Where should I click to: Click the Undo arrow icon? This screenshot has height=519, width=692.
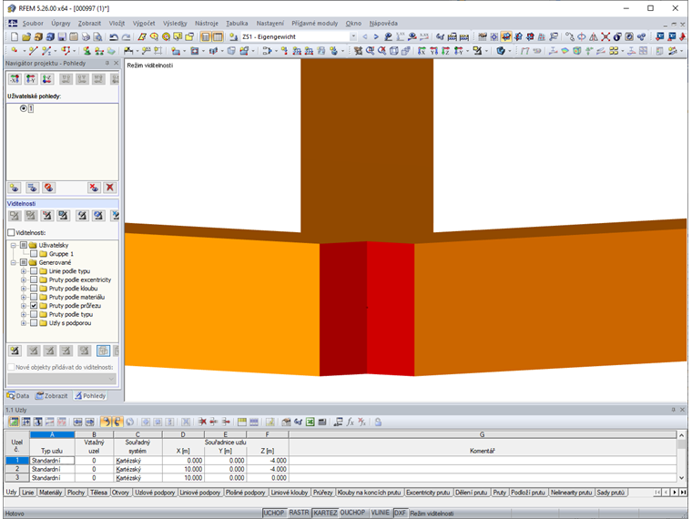(x=114, y=37)
